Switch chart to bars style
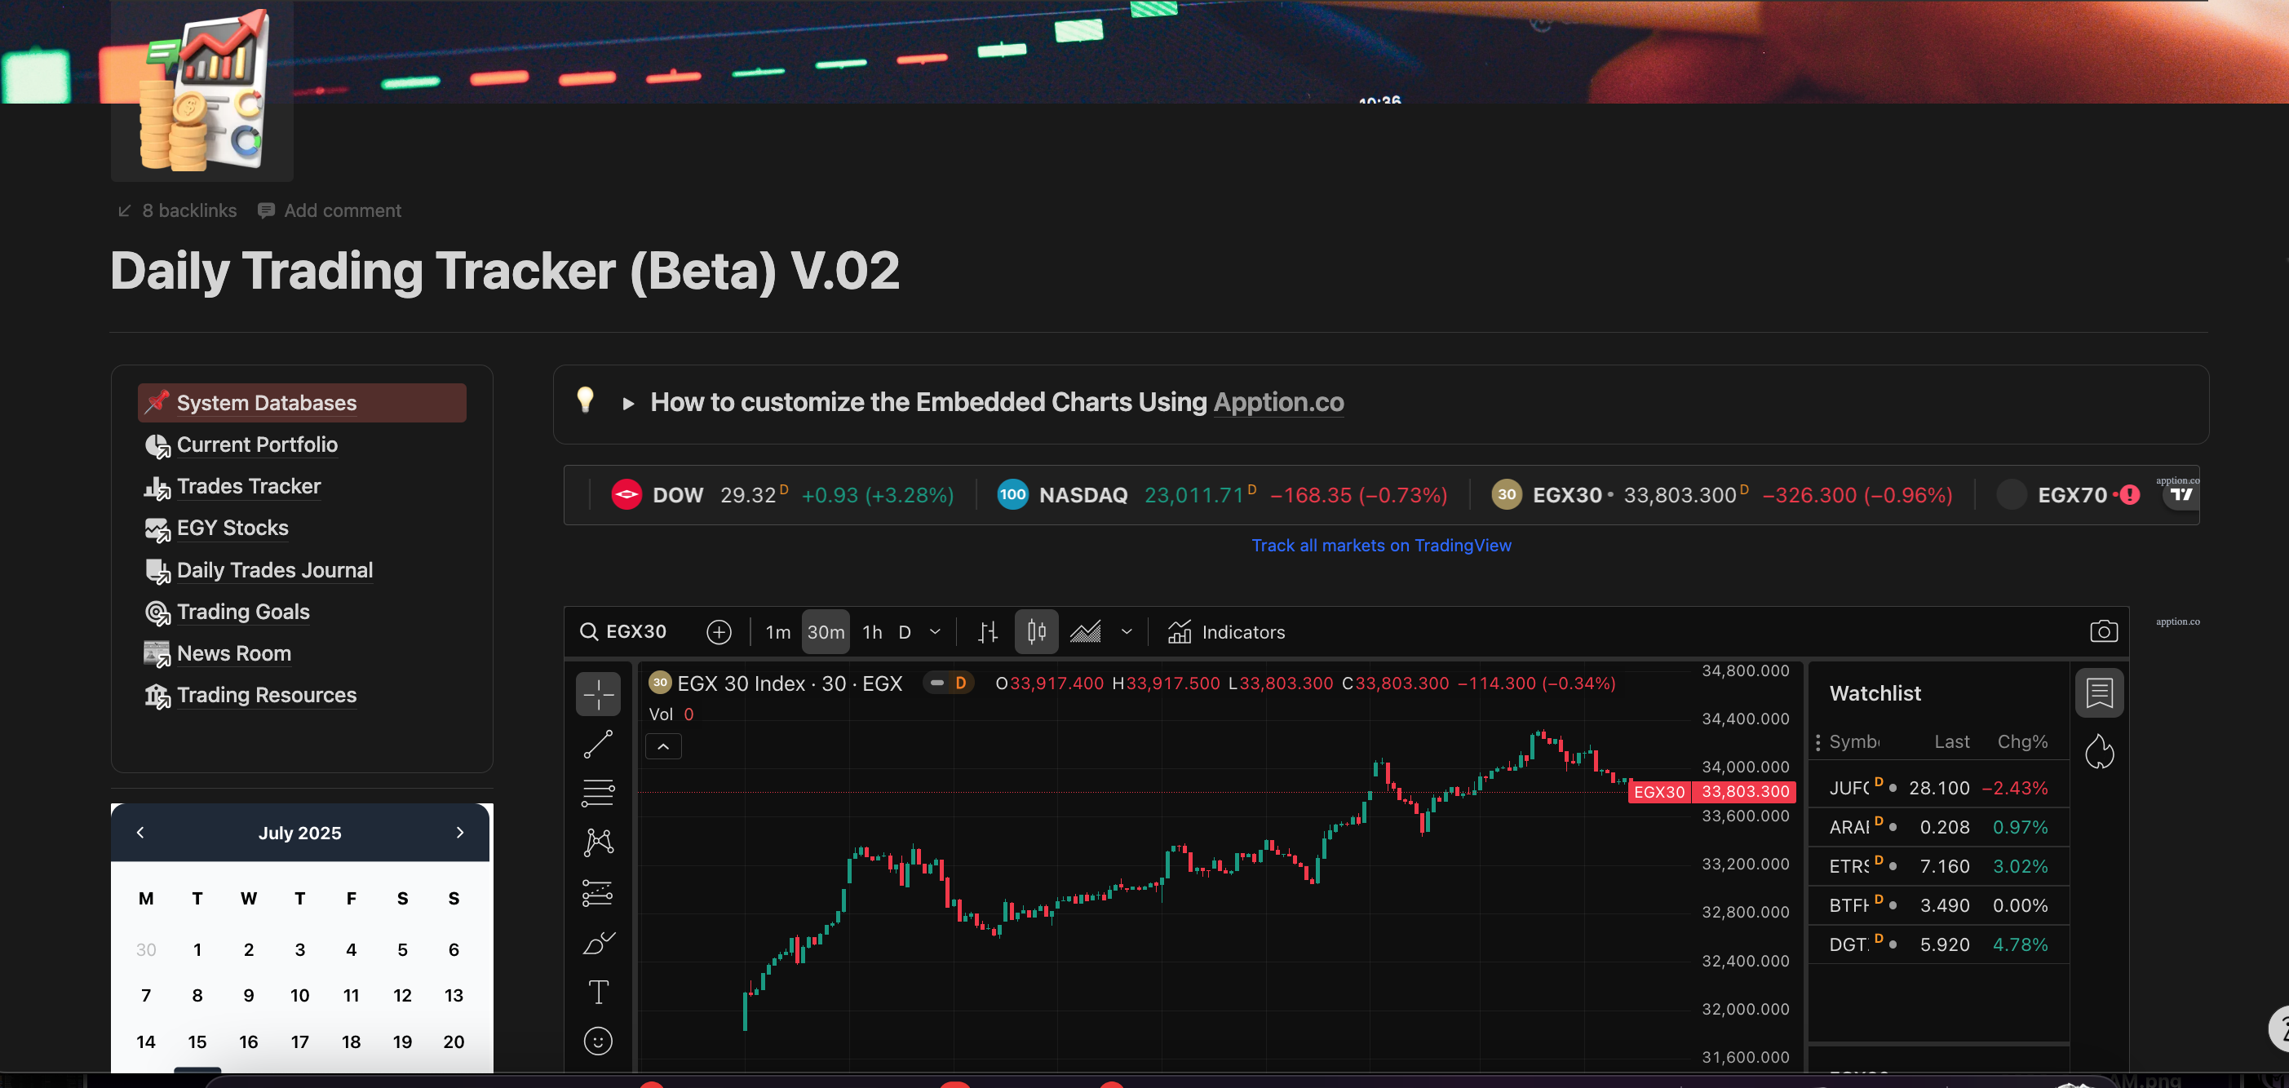This screenshot has width=2289, height=1088. 987,632
